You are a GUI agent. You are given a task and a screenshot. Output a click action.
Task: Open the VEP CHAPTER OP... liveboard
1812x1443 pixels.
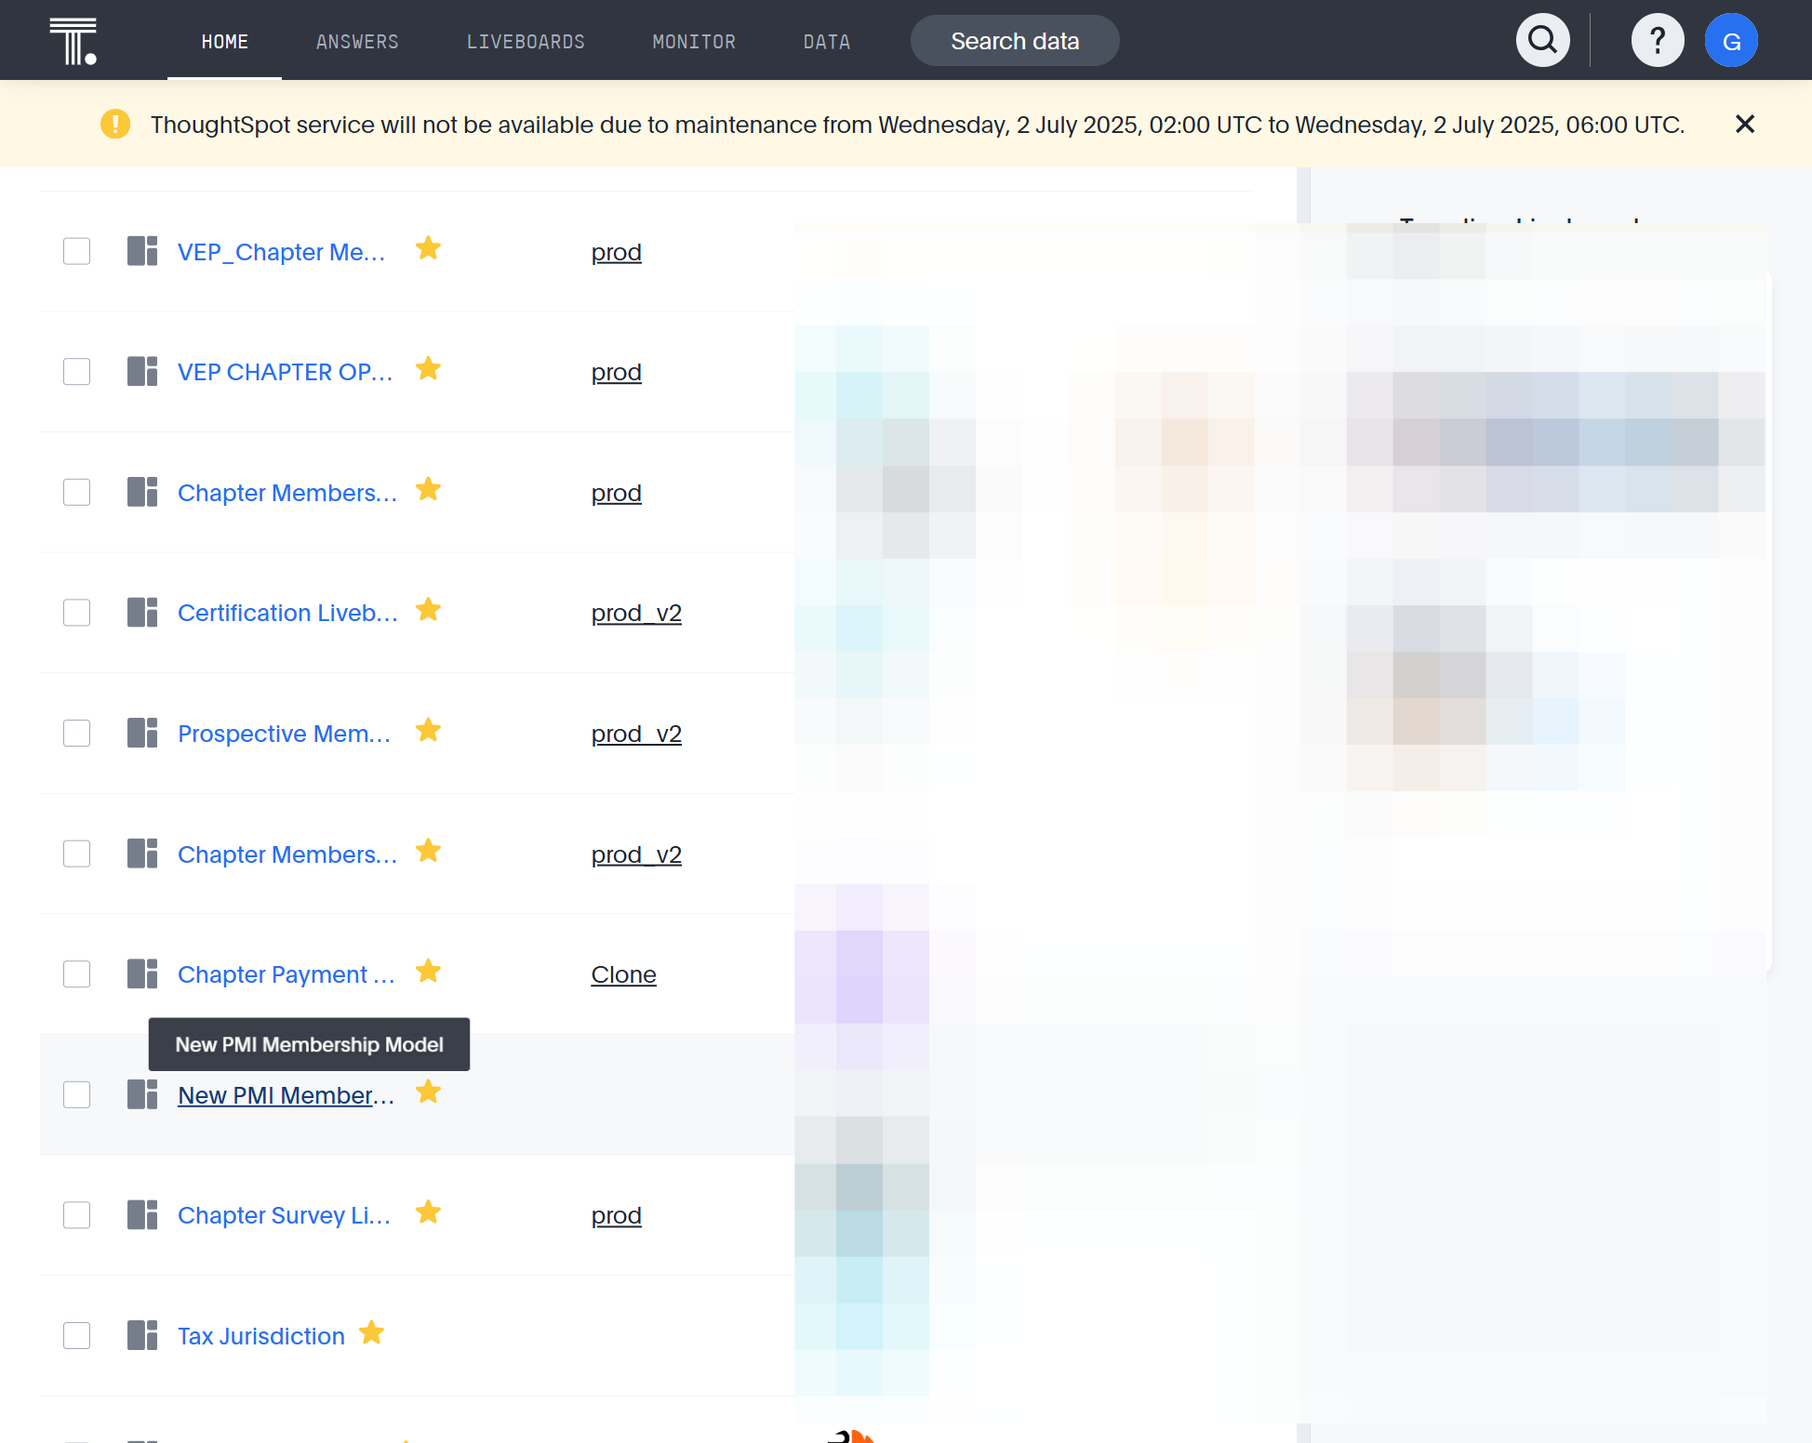click(286, 372)
